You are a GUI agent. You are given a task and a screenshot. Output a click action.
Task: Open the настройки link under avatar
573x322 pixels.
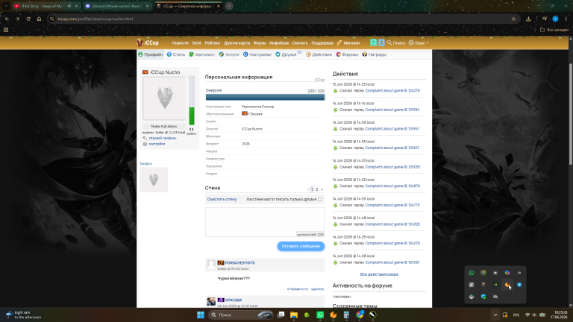tap(157, 144)
